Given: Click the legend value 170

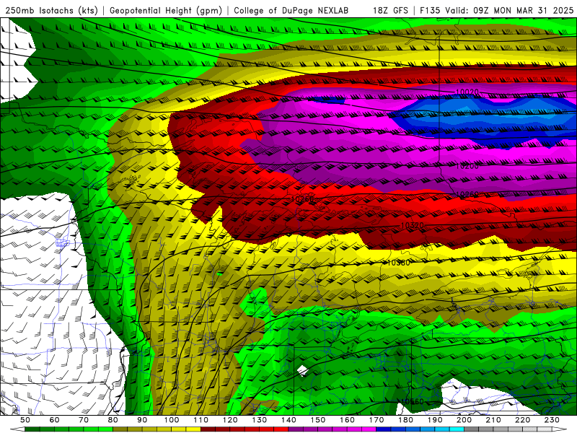Looking at the screenshot, I should tap(376, 420).
